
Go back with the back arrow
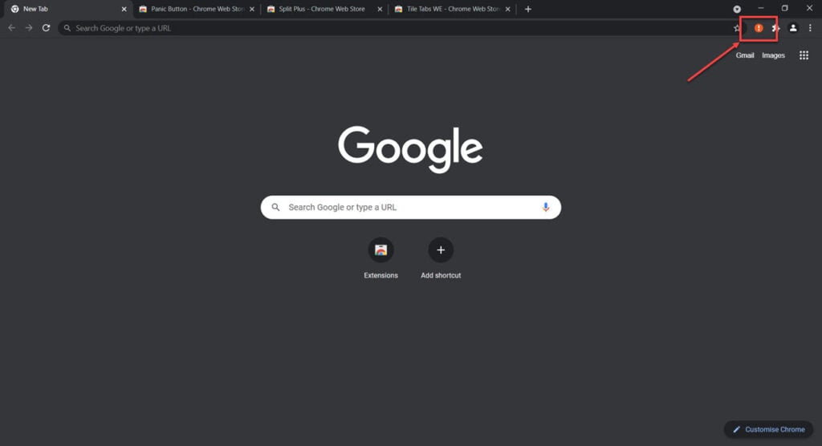[11, 28]
